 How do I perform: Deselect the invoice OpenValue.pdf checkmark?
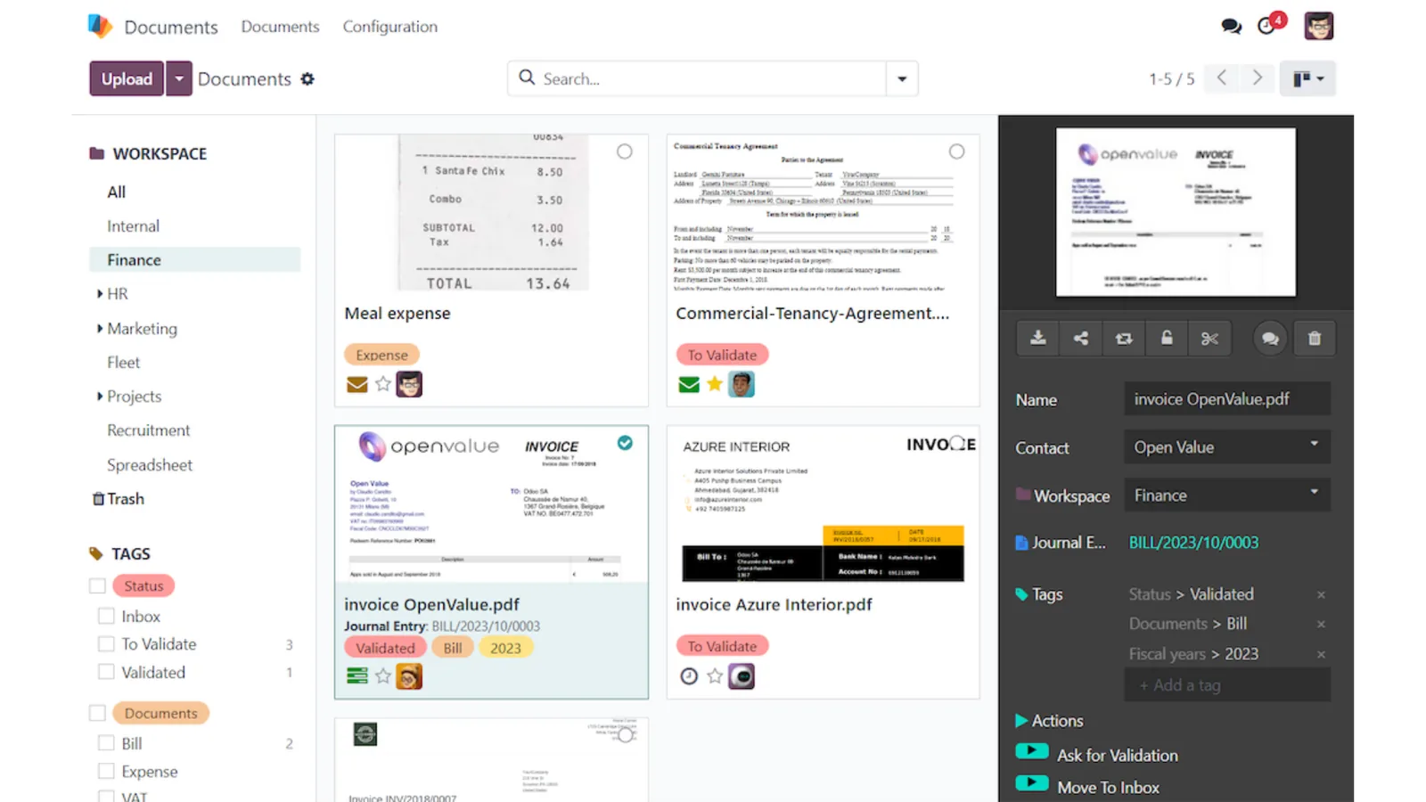(x=625, y=443)
